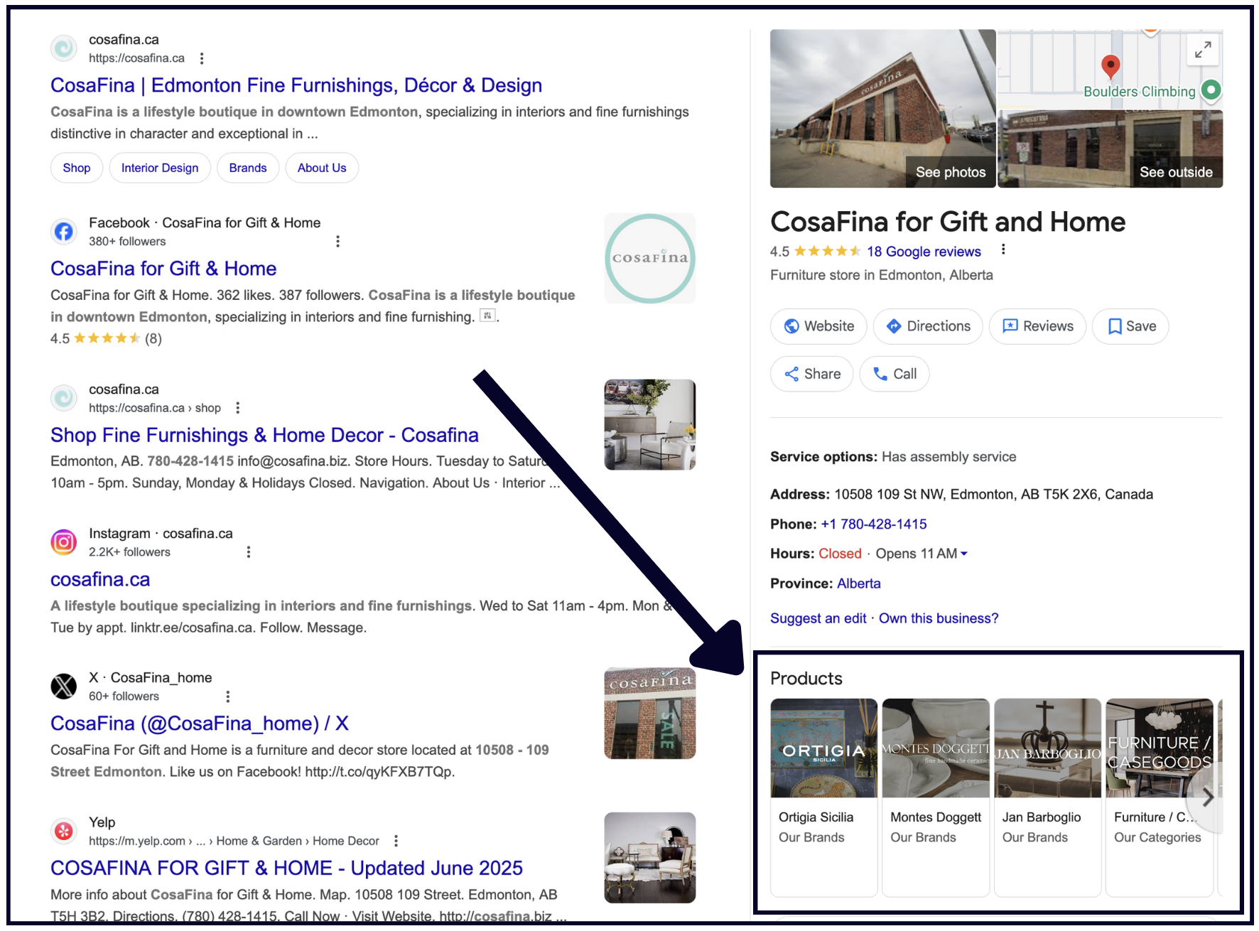Get Directions to CosaFina
Viewport: 1259px width, 931px height.
click(928, 326)
